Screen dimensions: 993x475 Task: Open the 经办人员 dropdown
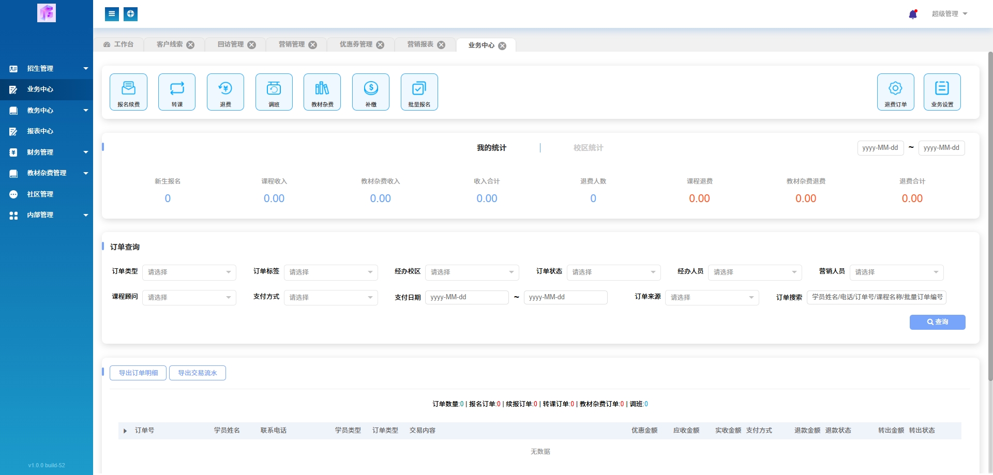coord(755,272)
